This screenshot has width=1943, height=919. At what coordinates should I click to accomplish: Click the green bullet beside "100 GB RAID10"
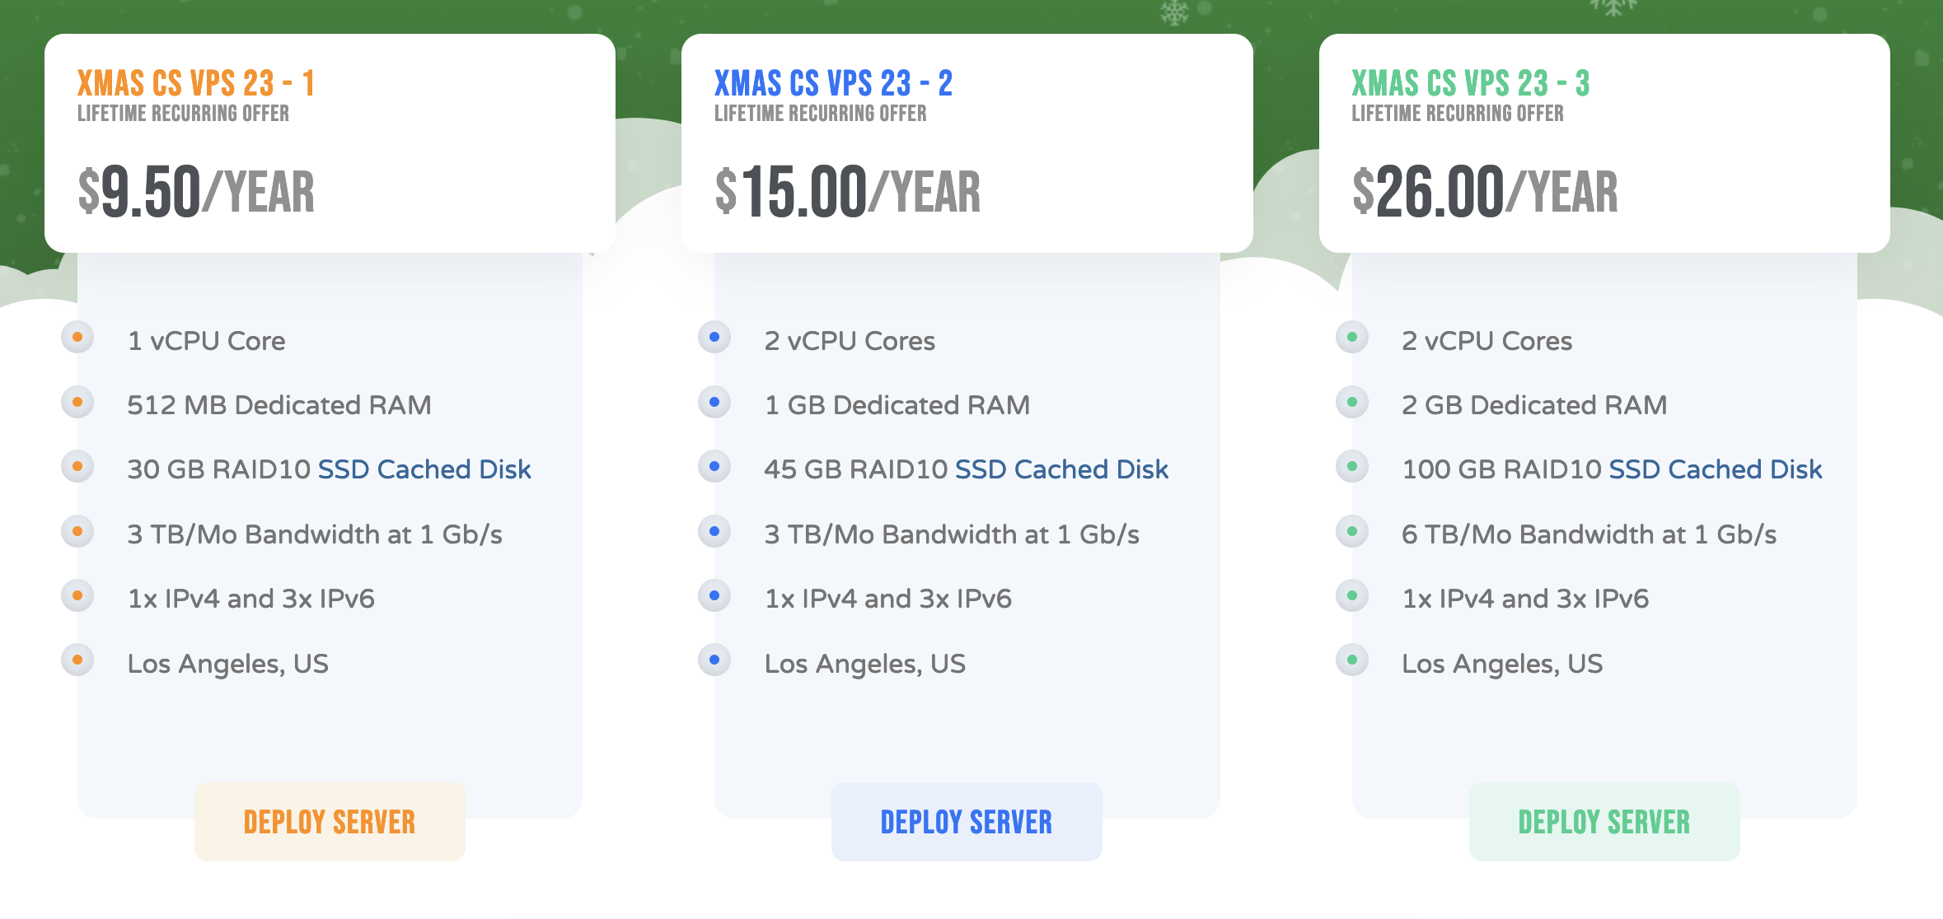pyautogui.click(x=1352, y=466)
